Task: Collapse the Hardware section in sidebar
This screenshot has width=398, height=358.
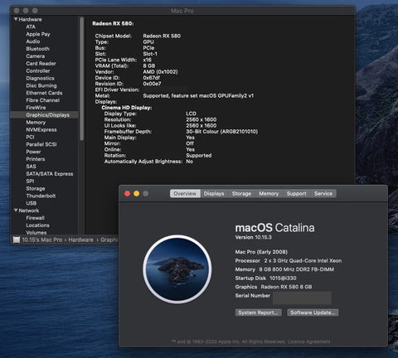Action: point(16,19)
